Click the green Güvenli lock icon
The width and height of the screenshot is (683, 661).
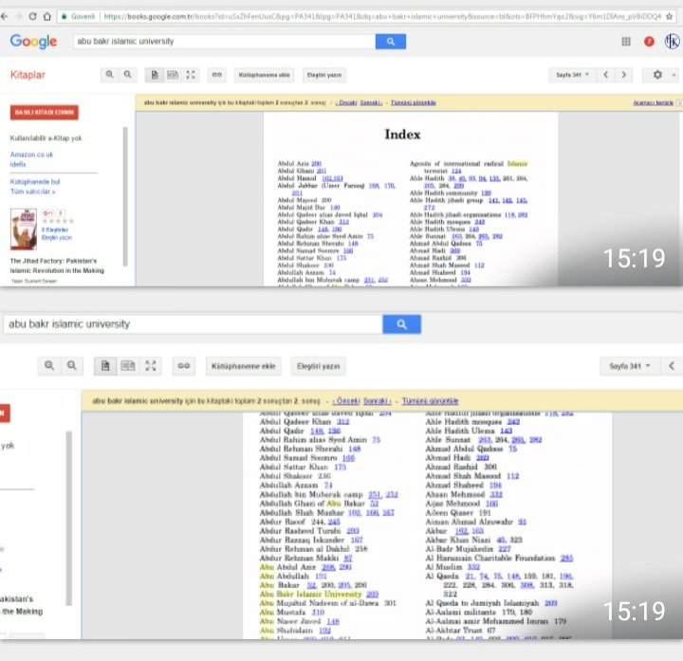[x=65, y=16]
